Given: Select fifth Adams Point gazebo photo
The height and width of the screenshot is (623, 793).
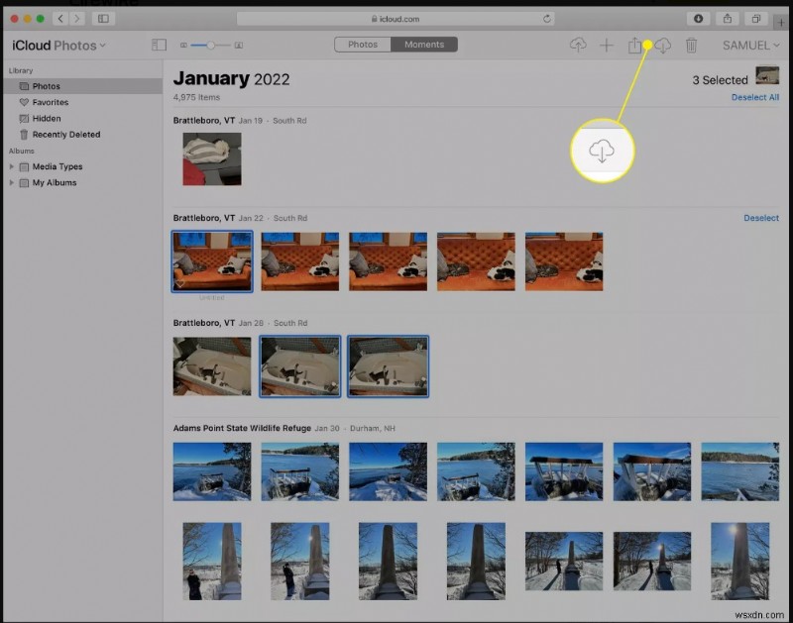Looking at the screenshot, I should click(x=564, y=471).
